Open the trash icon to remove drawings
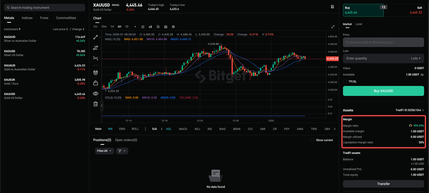Viewport: 429px width, 193px height. click(96, 104)
